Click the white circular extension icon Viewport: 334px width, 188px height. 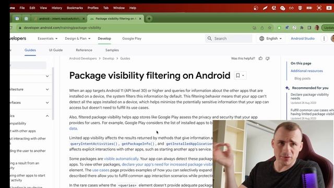tap(294, 28)
